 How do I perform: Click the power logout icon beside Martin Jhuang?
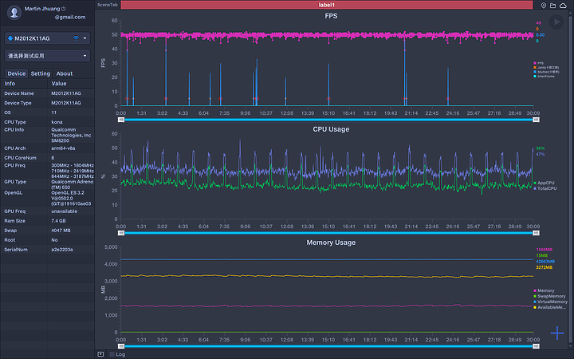pos(63,9)
